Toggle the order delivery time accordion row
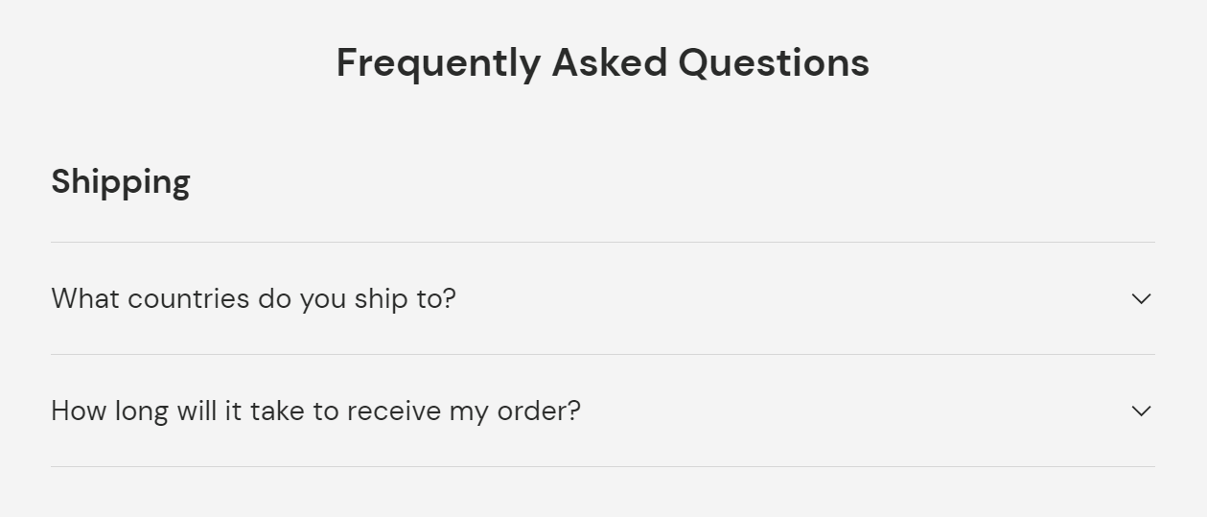The height and width of the screenshot is (517, 1207). 602,411
